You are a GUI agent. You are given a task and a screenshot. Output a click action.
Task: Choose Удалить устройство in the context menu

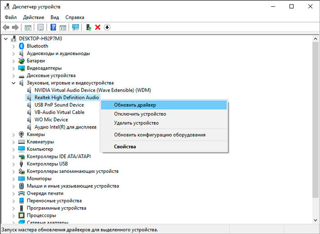[164, 123]
